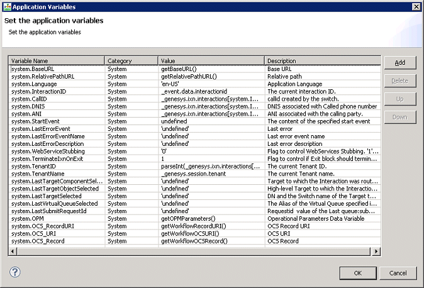Click the help question mark icon
The width and height of the screenshot is (424, 288).
tap(15, 272)
